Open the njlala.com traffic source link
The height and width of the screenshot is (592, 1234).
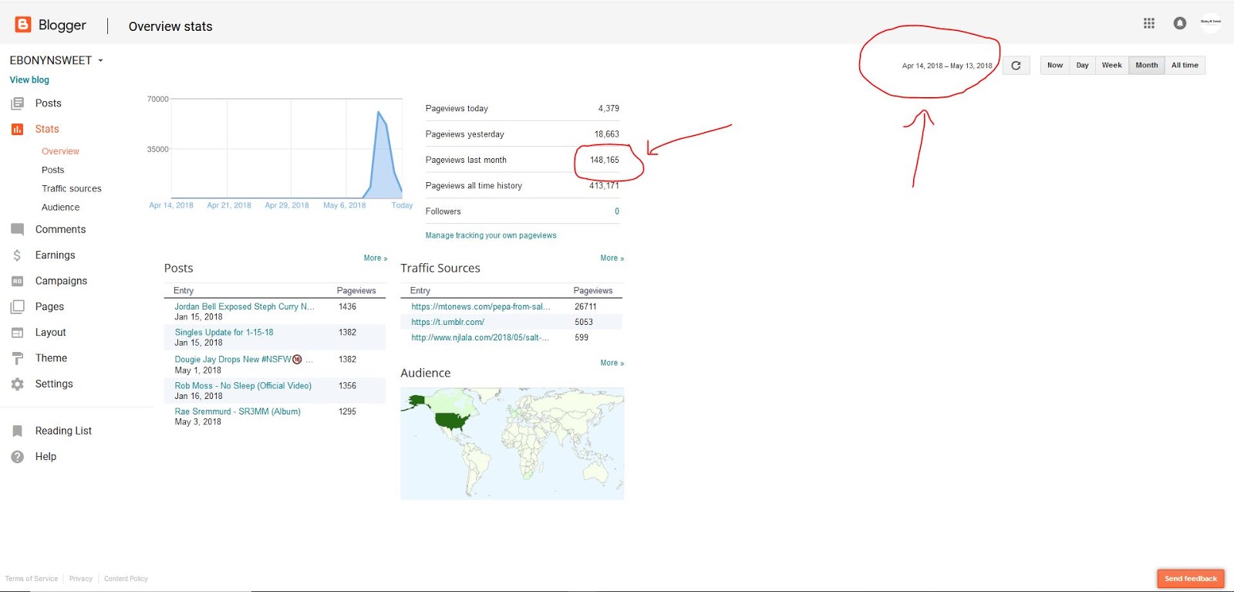point(480,337)
